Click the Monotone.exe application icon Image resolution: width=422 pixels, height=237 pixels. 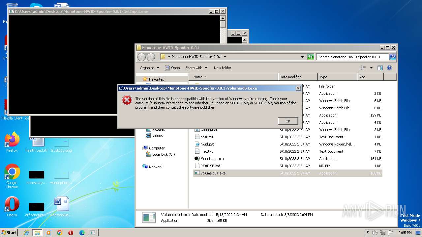(197, 159)
